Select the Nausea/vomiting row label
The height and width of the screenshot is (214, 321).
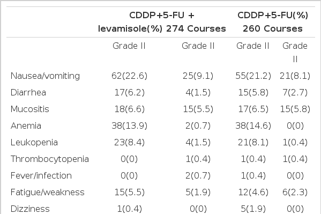click(x=45, y=76)
